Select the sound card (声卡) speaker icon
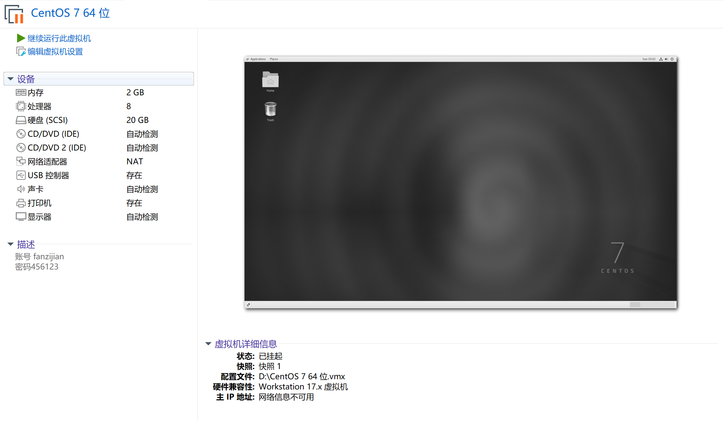The image size is (723, 421). (x=21, y=189)
